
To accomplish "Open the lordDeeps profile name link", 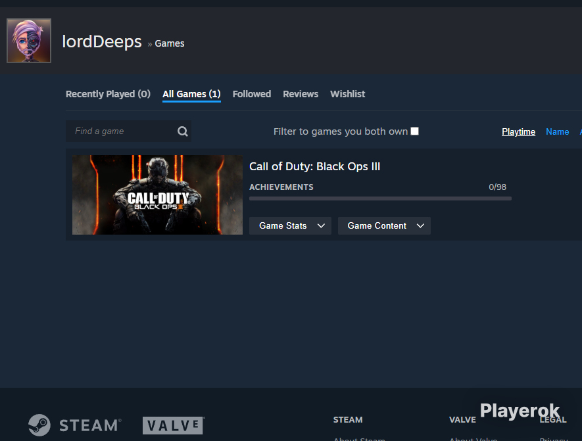I will pos(102,41).
